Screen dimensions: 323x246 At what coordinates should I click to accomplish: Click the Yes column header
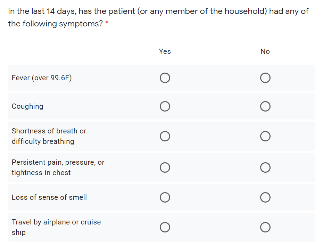click(165, 51)
